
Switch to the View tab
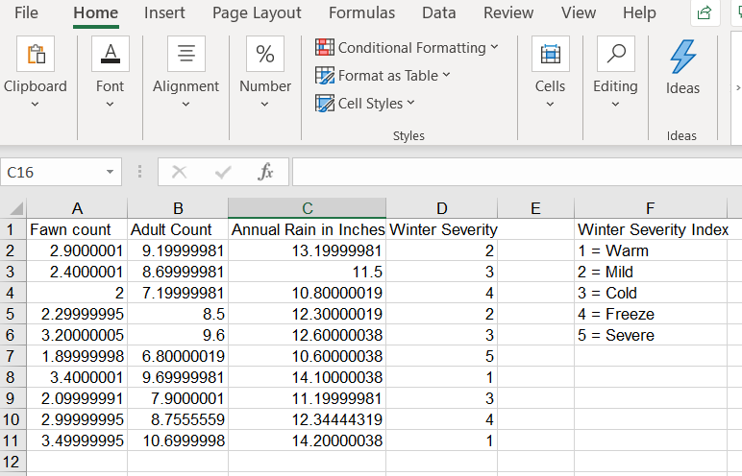[579, 12]
